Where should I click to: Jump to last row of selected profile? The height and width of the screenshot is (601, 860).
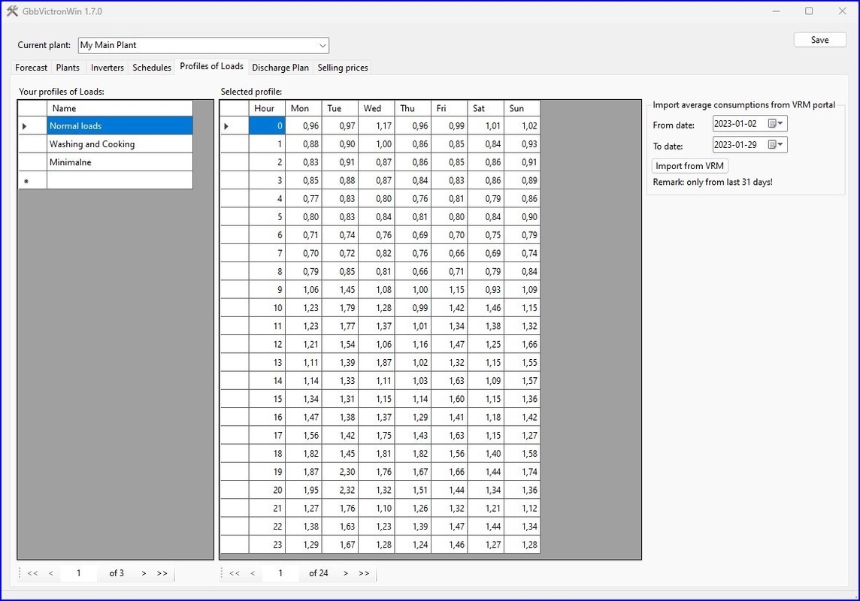tap(364, 573)
